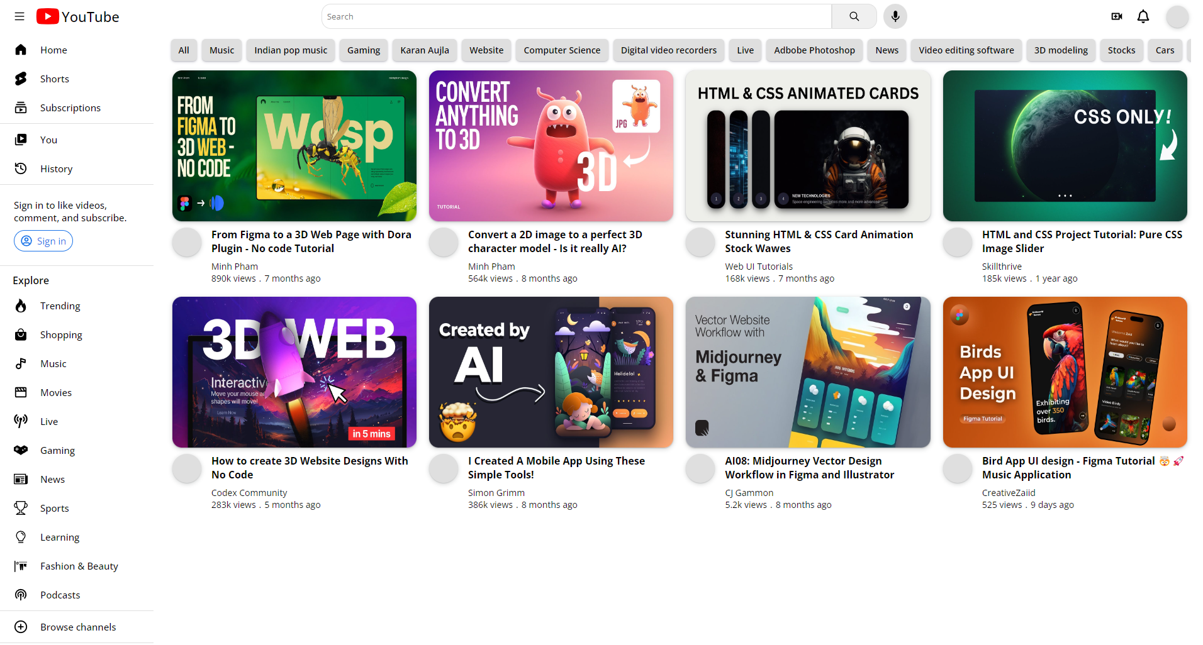The height and width of the screenshot is (645, 1203).
Task: Open Created by AI thumbnail
Action: [x=551, y=372]
